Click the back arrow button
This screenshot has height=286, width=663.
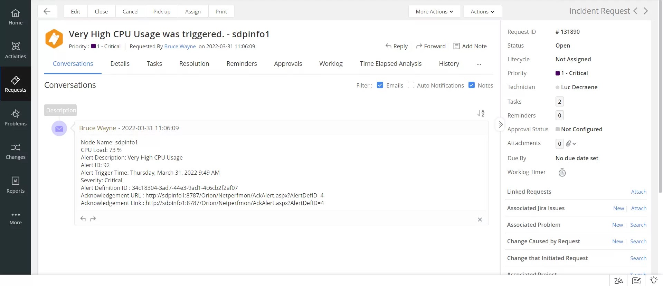click(47, 11)
